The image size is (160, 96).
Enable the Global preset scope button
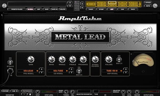[30, 9]
